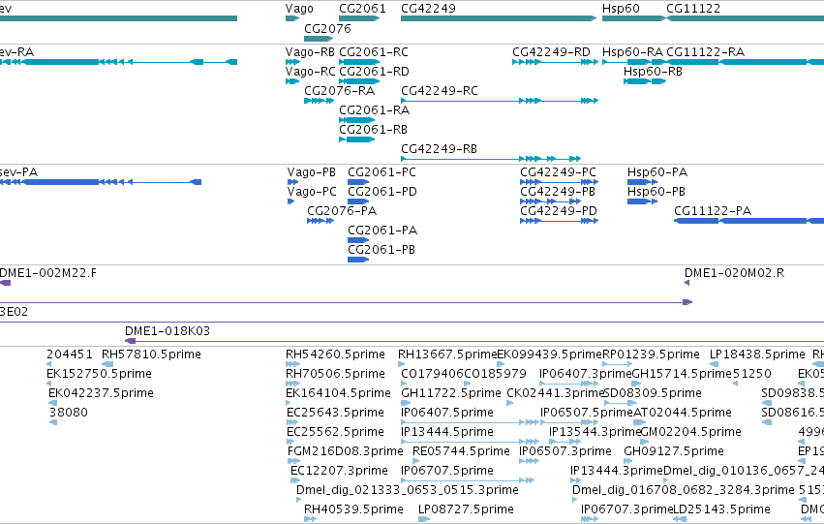Select BAC end DME1-020M02.R
This screenshot has width=824, height=524.
coord(734,273)
